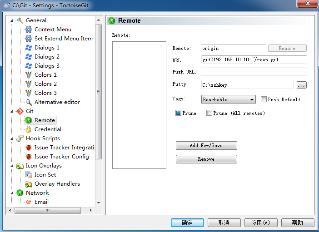
Task: Click the empty Remote list box
Action: [139, 105]
